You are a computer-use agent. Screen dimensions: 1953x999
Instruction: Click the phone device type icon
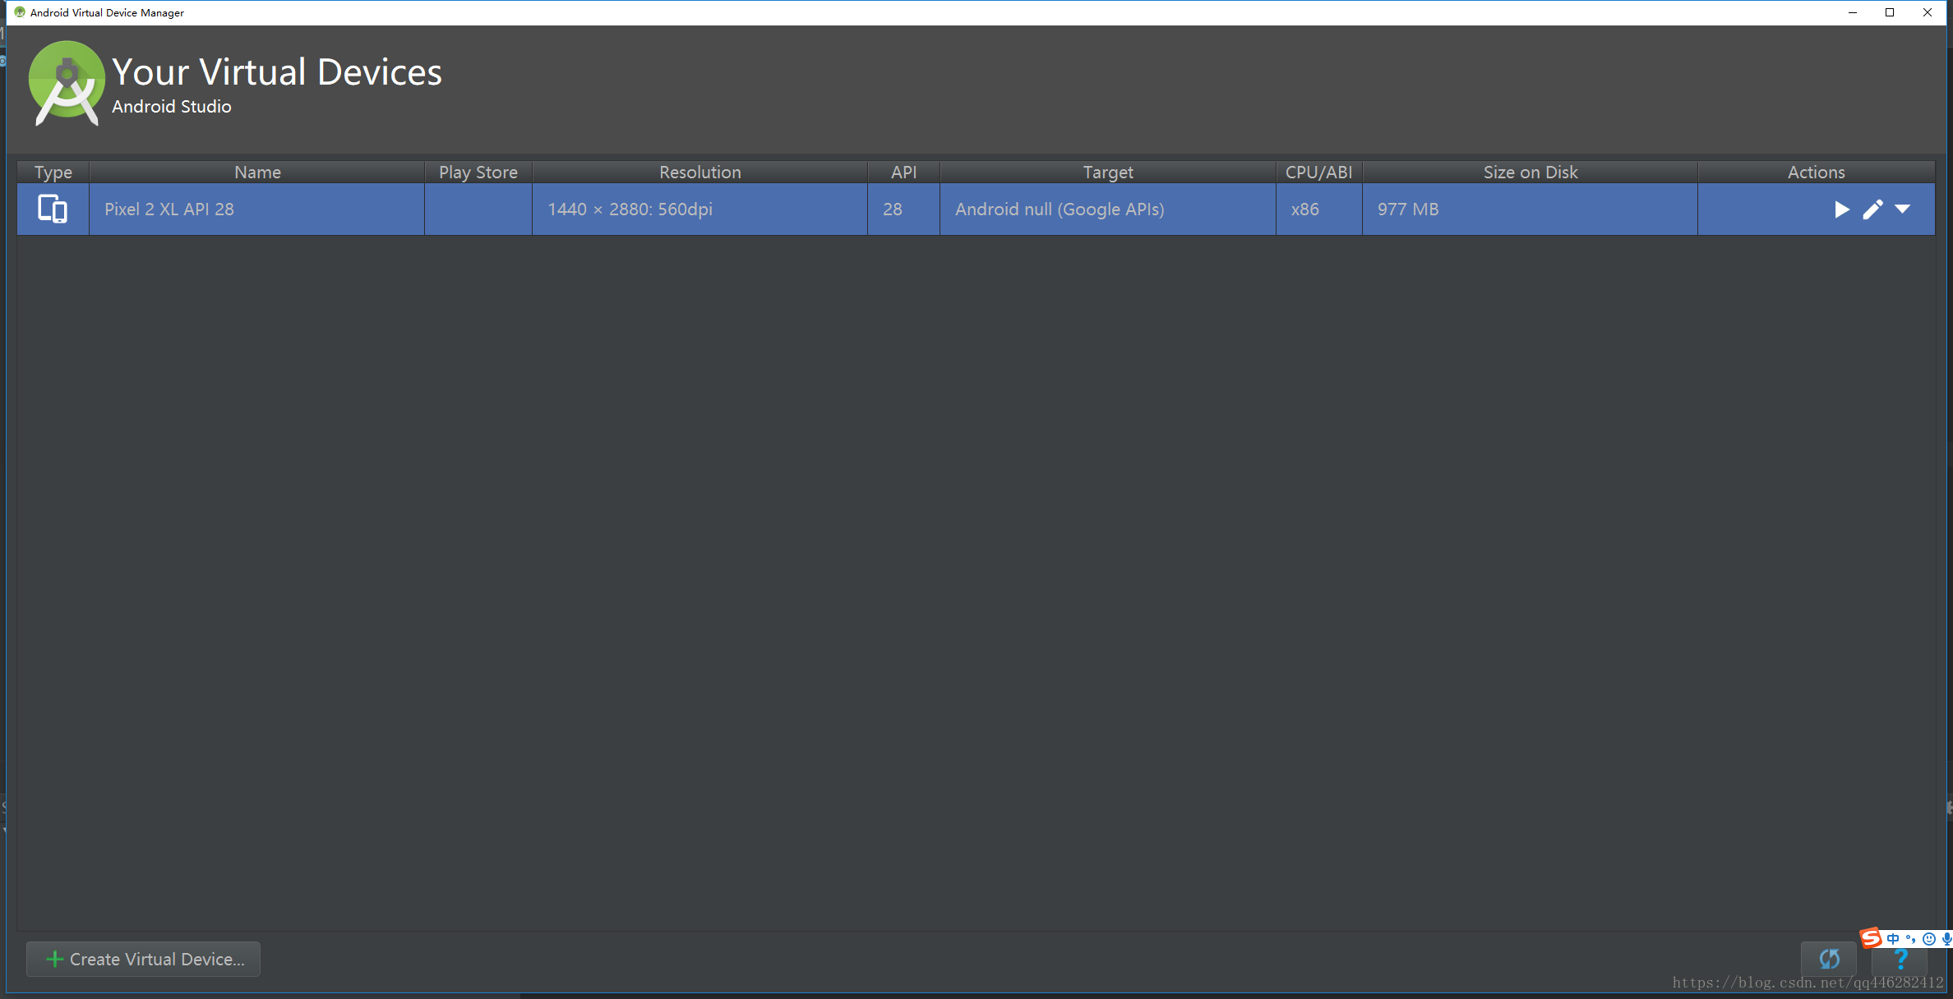53,209
